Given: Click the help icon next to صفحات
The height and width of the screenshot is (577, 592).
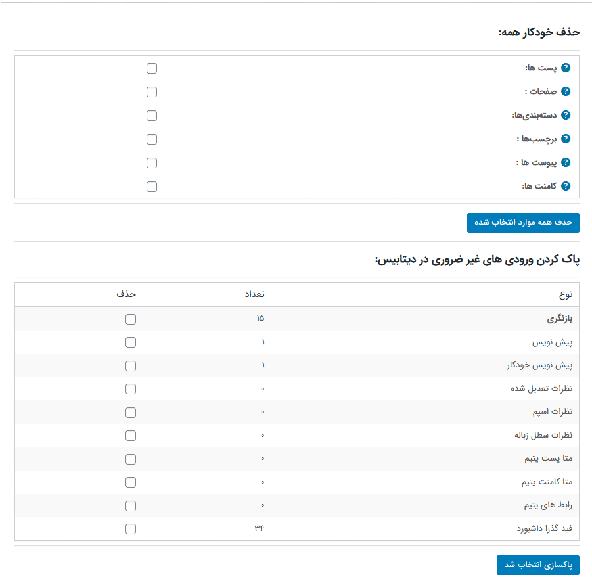Looking at the screenshot, I should click(566, 91).
